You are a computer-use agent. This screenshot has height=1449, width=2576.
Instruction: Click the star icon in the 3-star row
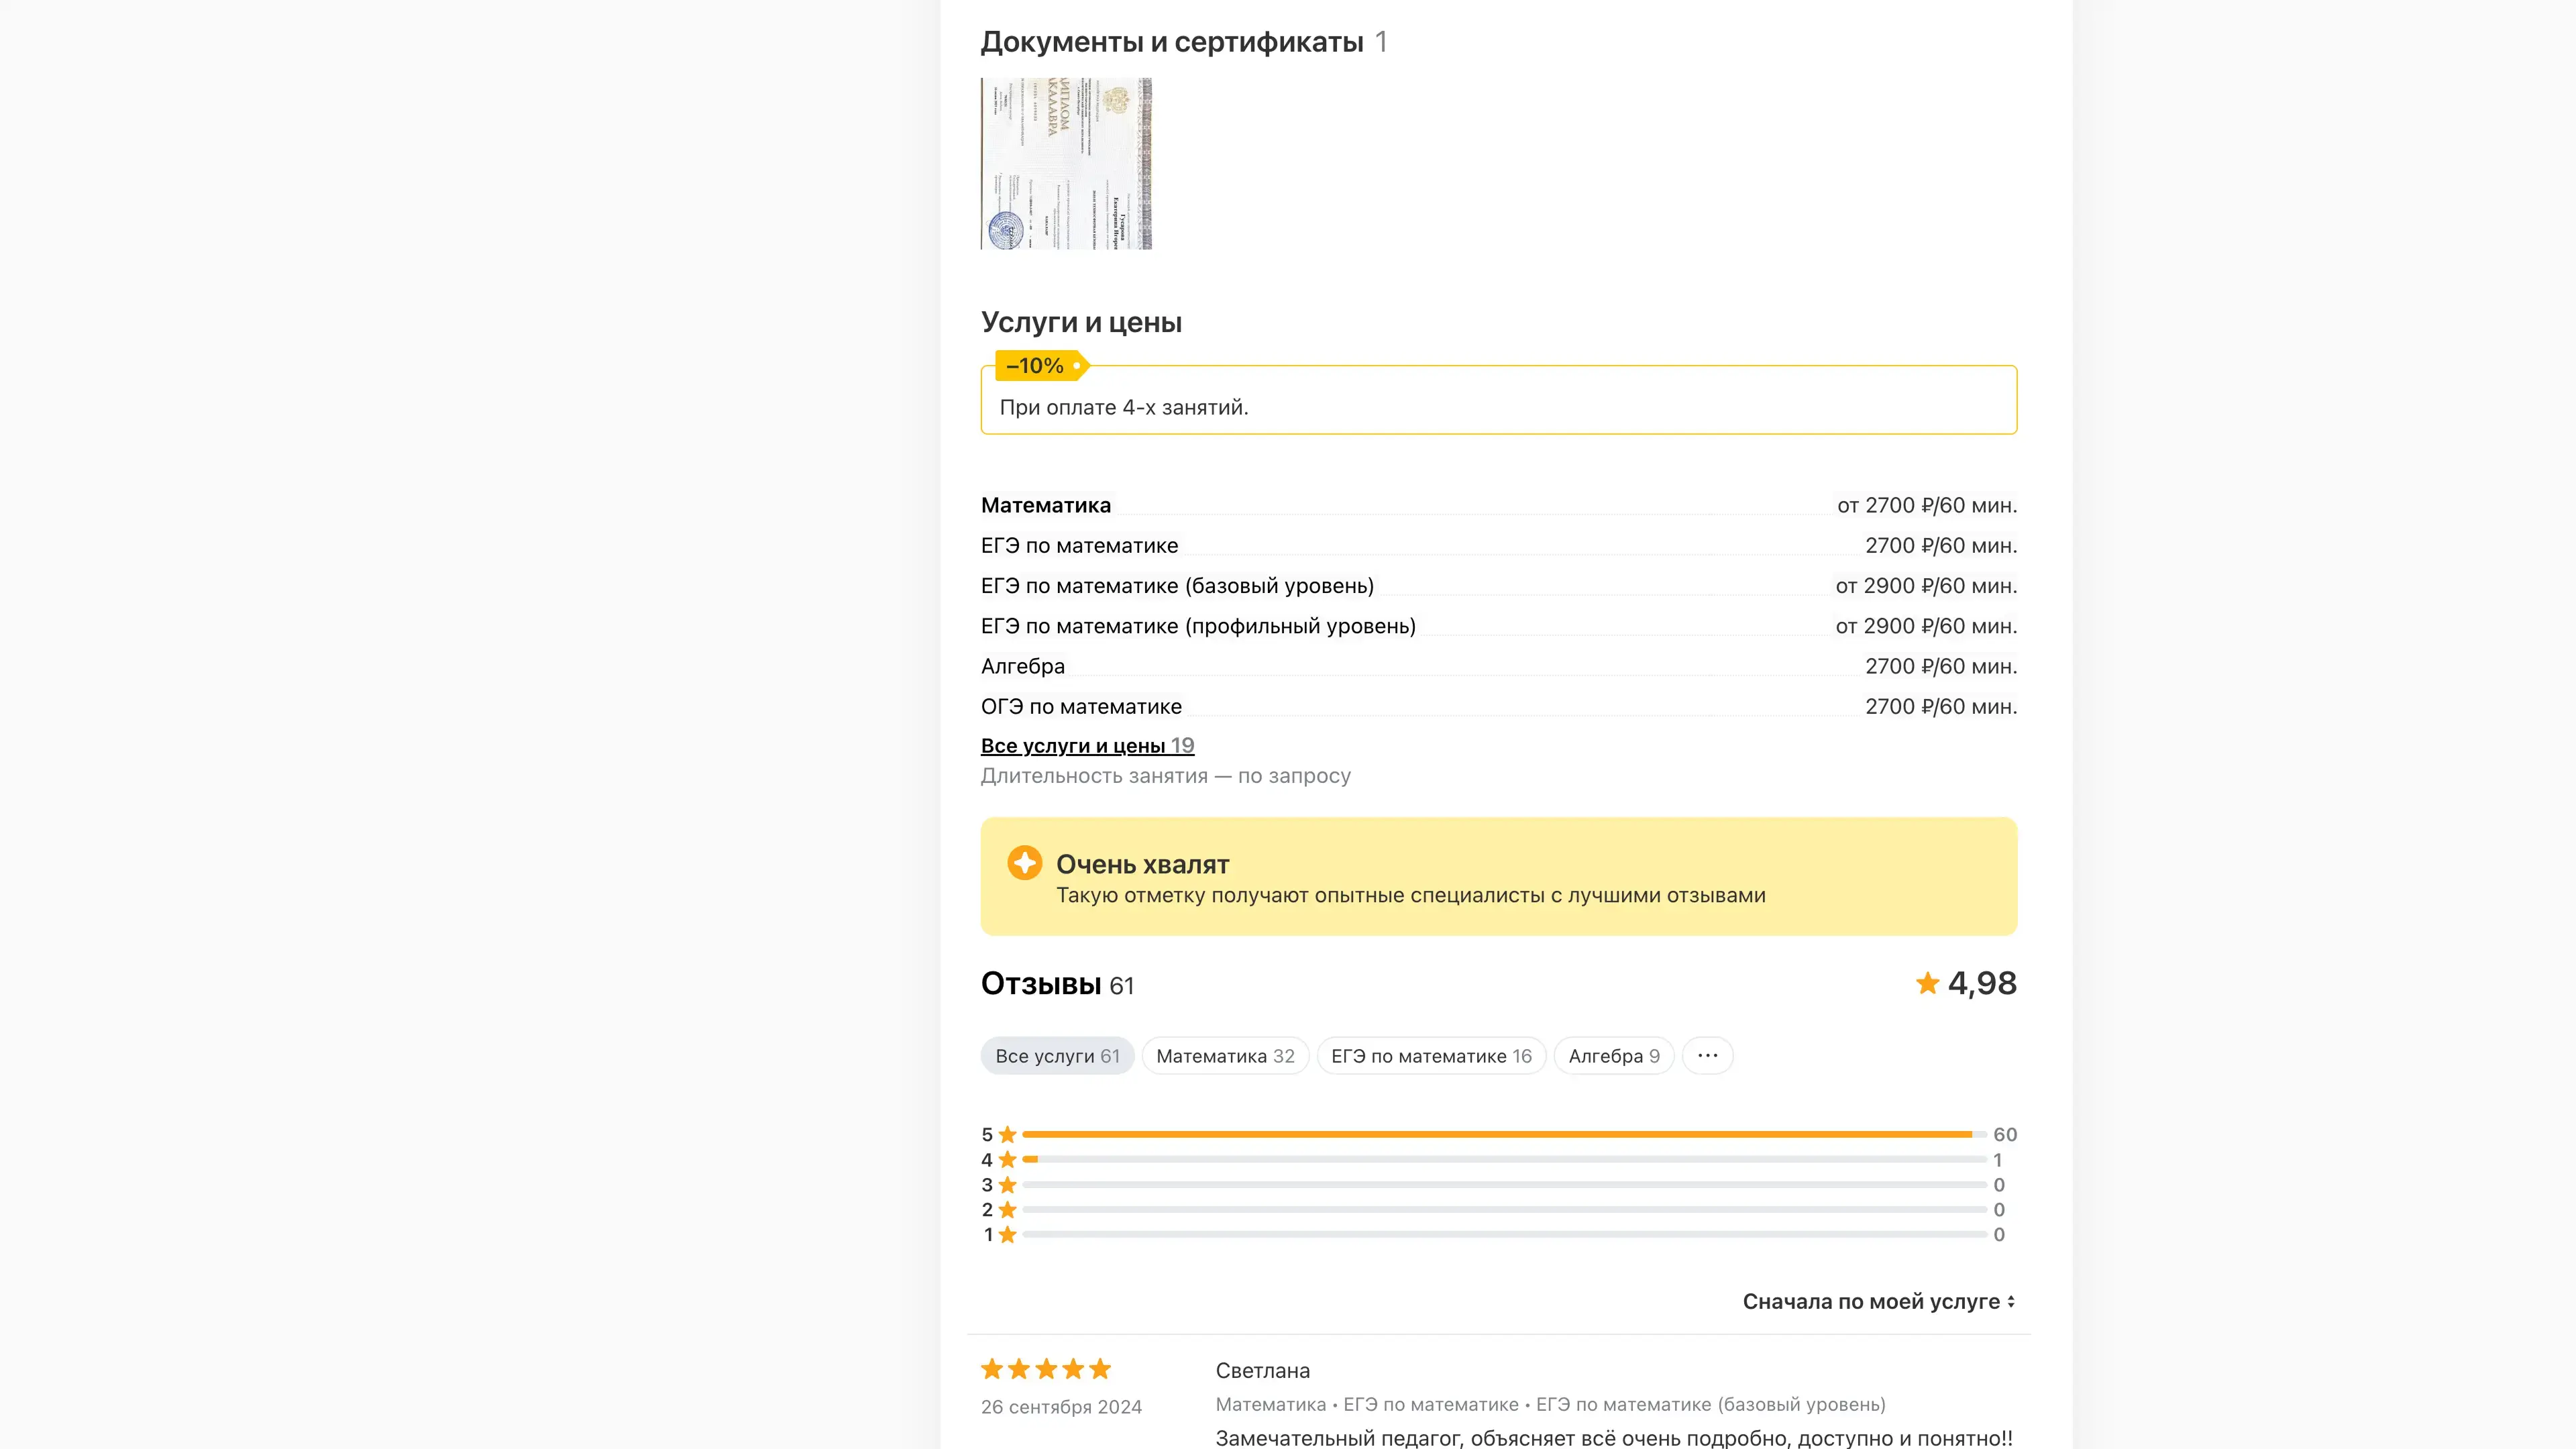tap(1007, 1185)
